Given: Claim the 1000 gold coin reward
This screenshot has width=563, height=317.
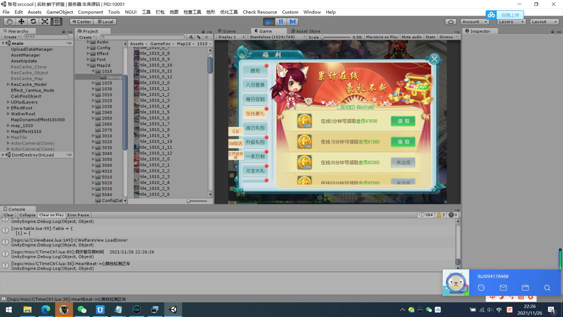Looking at the screenshot, I should click(x=403, y=121).
